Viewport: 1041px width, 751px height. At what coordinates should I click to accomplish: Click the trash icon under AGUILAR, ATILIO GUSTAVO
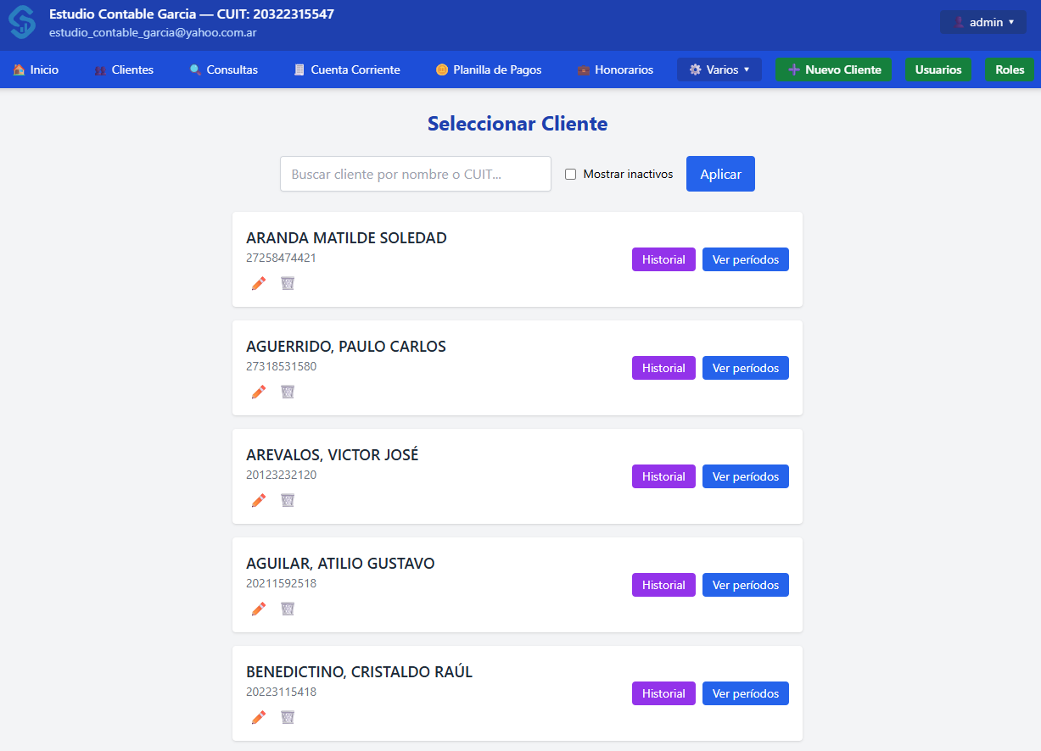[288, 609]
